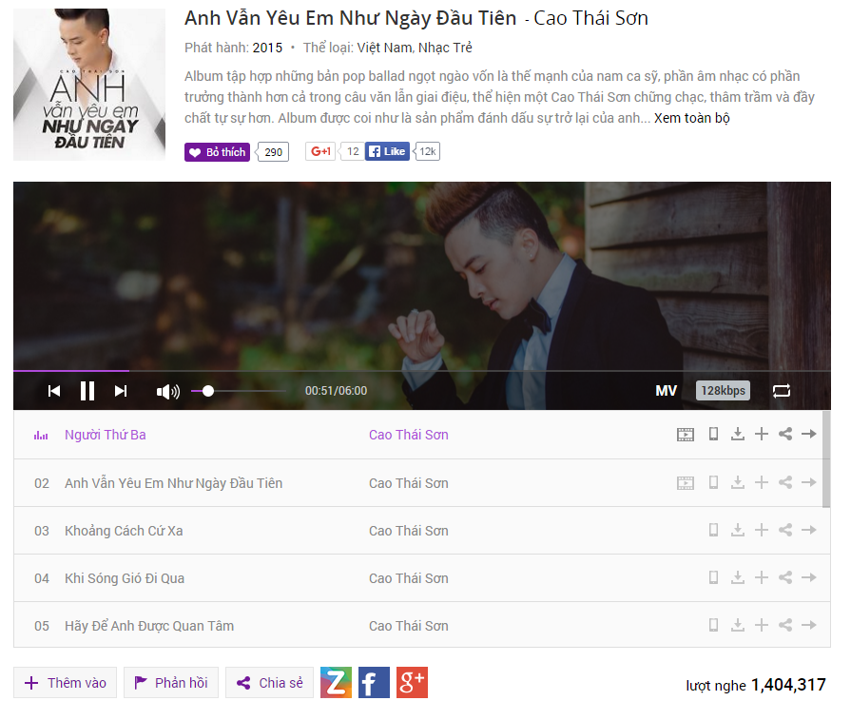Watch MV for Anh Vẫn Yêu Em track 02
This screenshot has width=851, height=701.
pos(686,483)
